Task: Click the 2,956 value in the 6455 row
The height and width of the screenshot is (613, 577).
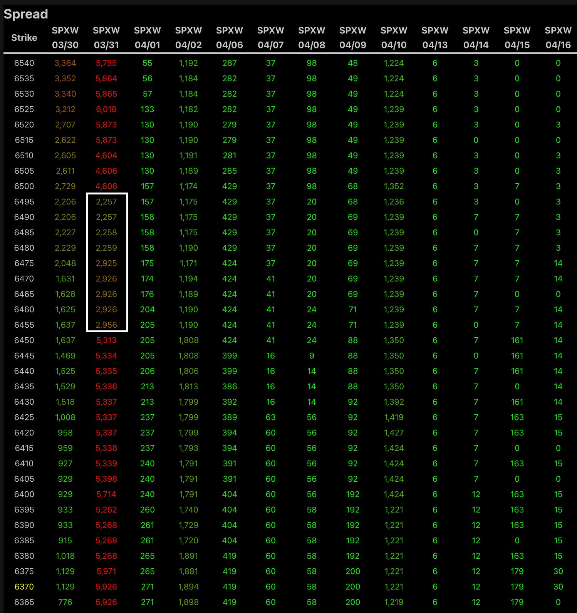Action: (106, 325)
